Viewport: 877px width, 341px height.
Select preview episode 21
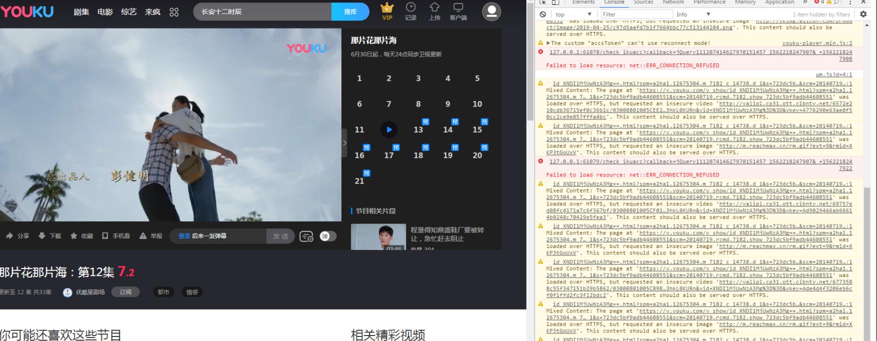[x=359, y=180]
